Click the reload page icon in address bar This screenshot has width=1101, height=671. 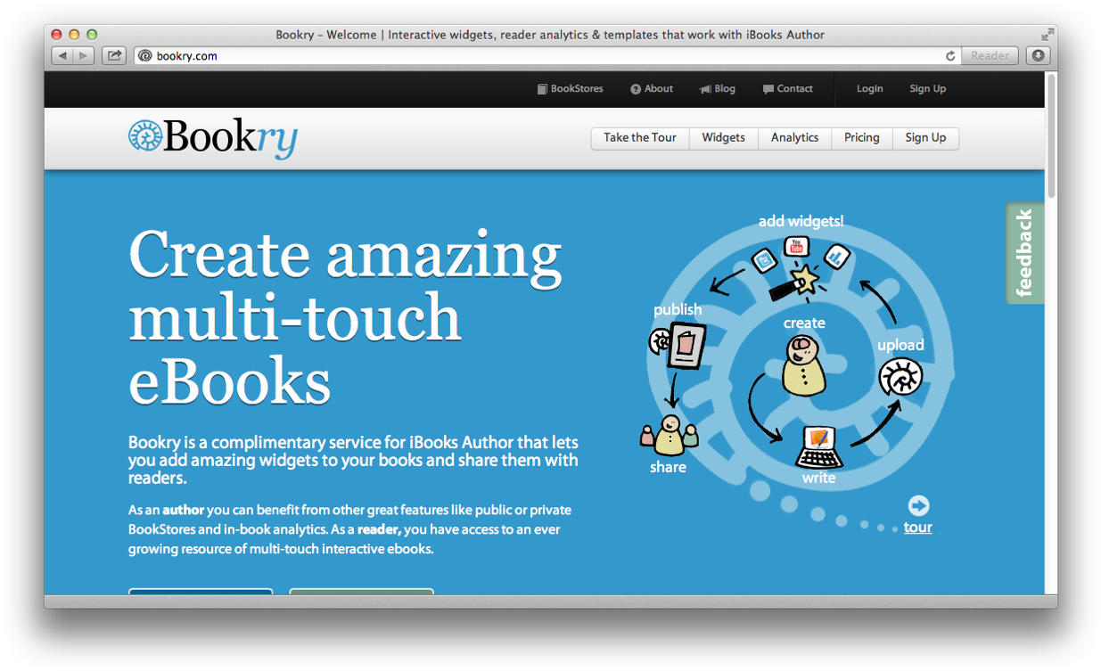pos(950,55)
